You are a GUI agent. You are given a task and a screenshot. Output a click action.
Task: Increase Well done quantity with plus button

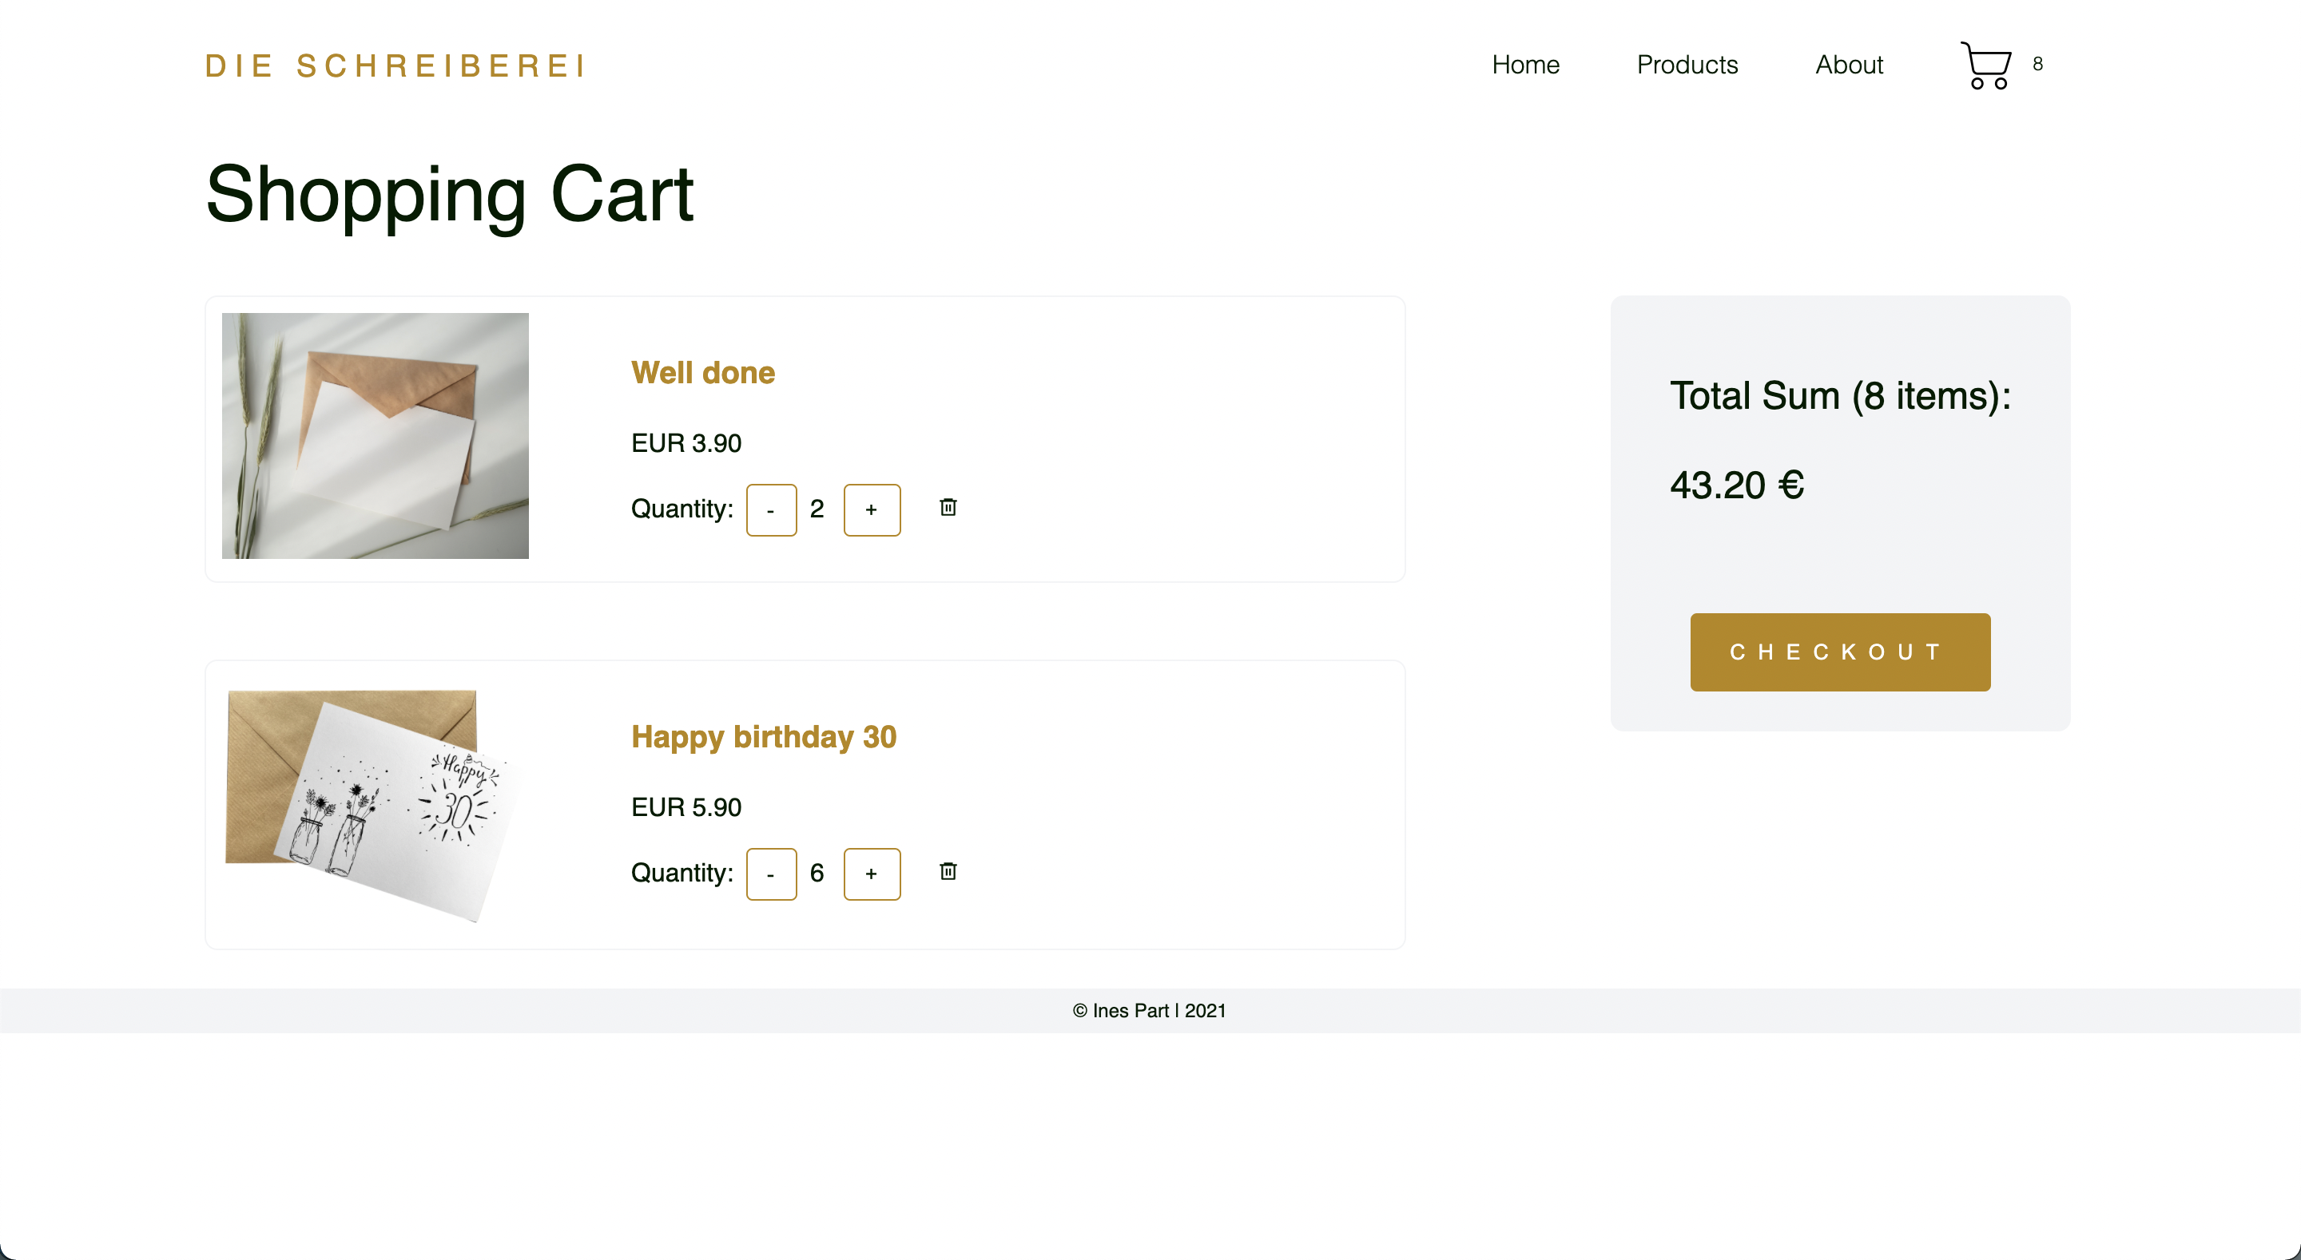(872, 510)
